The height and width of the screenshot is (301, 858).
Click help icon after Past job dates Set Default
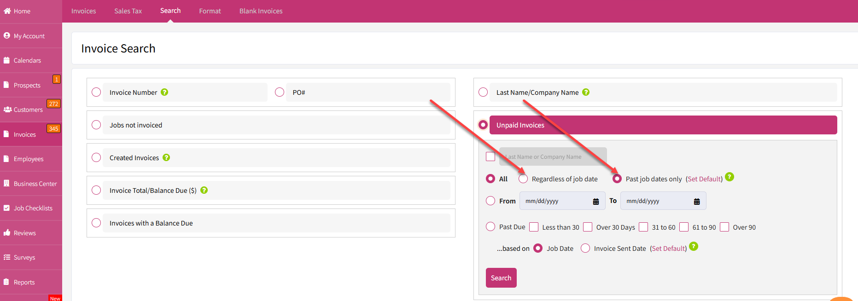[x=730, y=177]
